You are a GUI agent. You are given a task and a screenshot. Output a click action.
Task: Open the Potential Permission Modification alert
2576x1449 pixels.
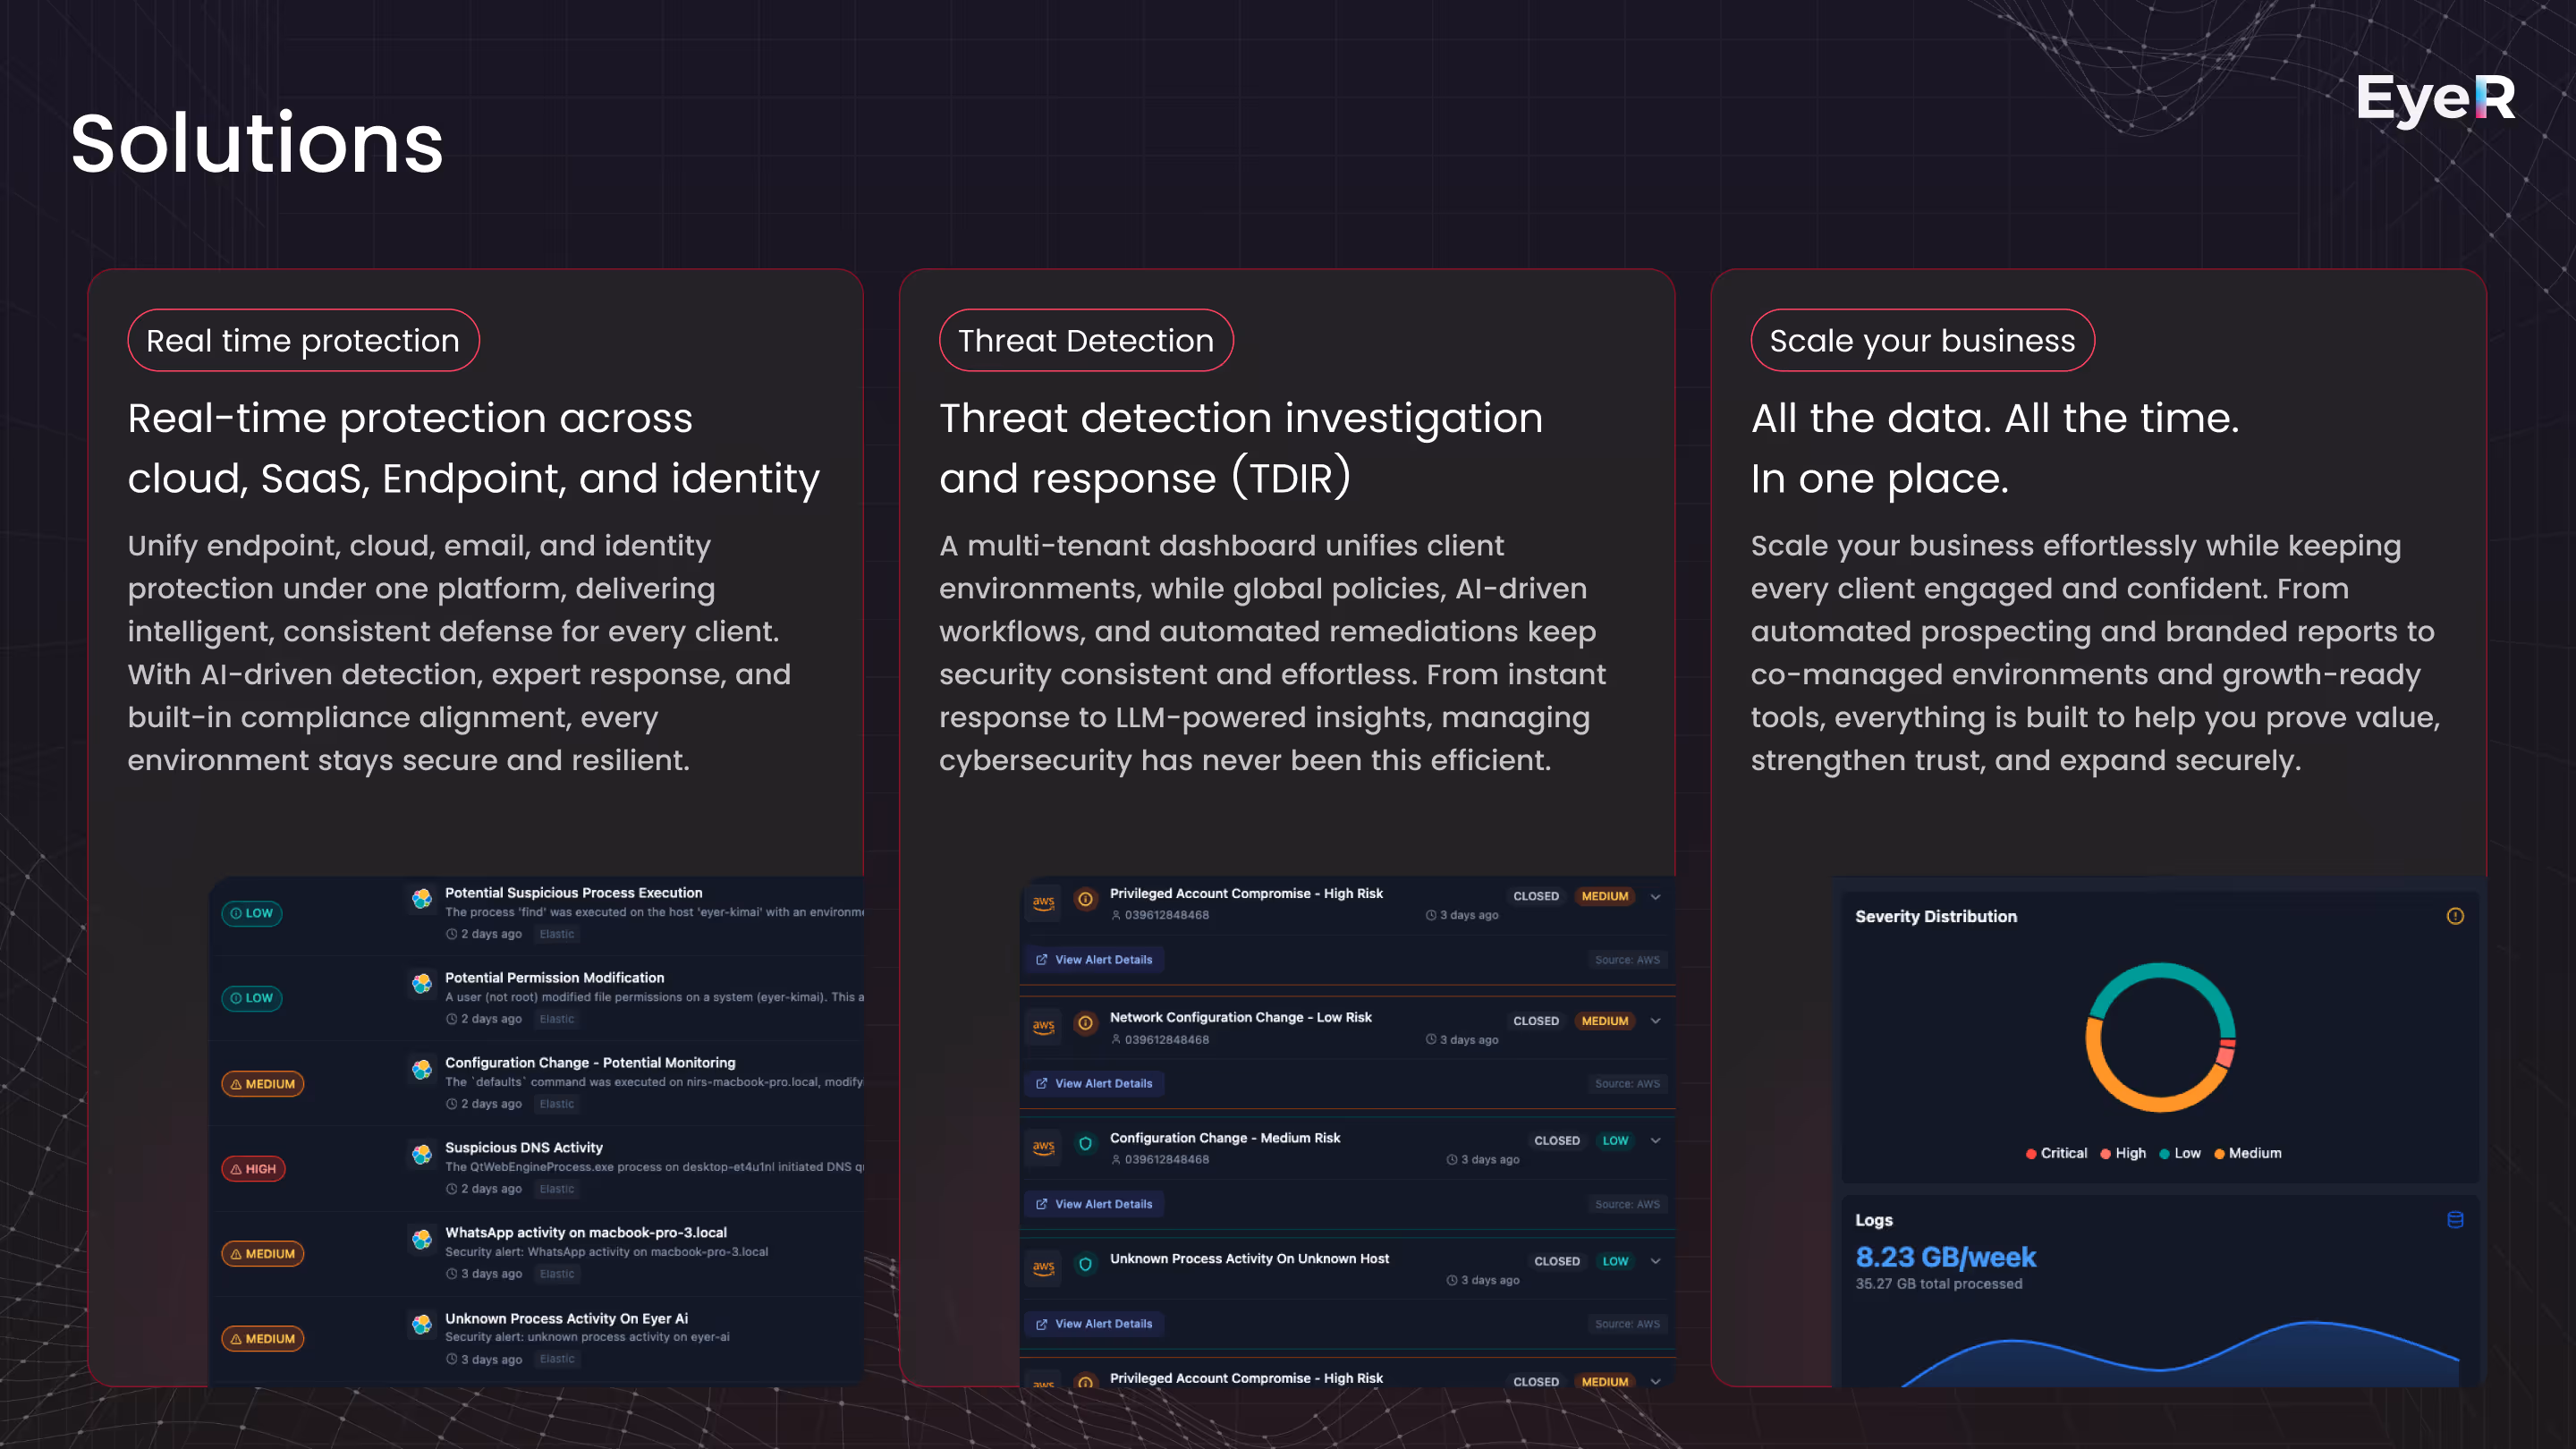click(554, 977)
